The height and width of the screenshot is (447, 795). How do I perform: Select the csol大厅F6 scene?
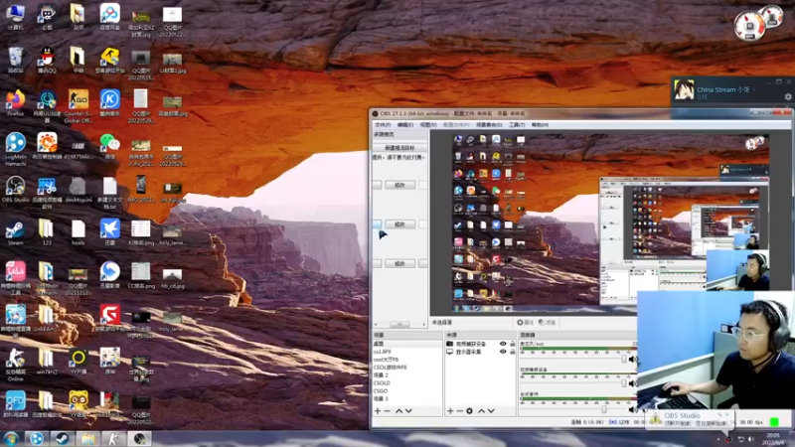(407, 360)
